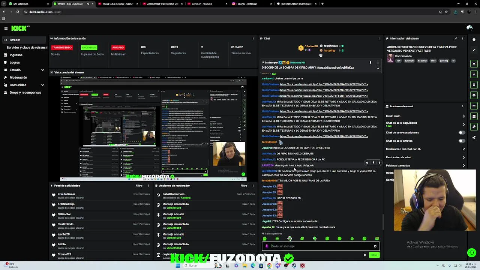Open the green chat bubble at the bottom right
This screenshot has height=270, width=480.
click(x=472, y=253)
